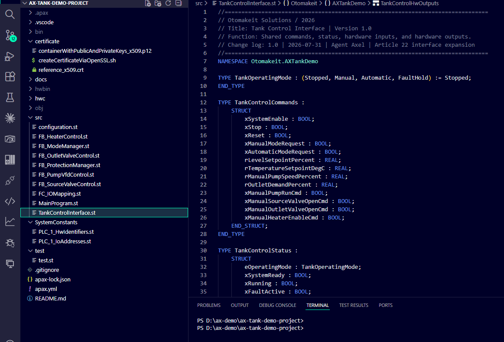Open the bug icon view in activity bar

tap(10, 243)
